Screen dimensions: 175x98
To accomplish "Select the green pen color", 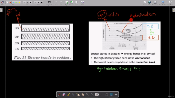I will 16,2.
